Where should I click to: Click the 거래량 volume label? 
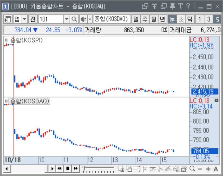tap(93, 30)
